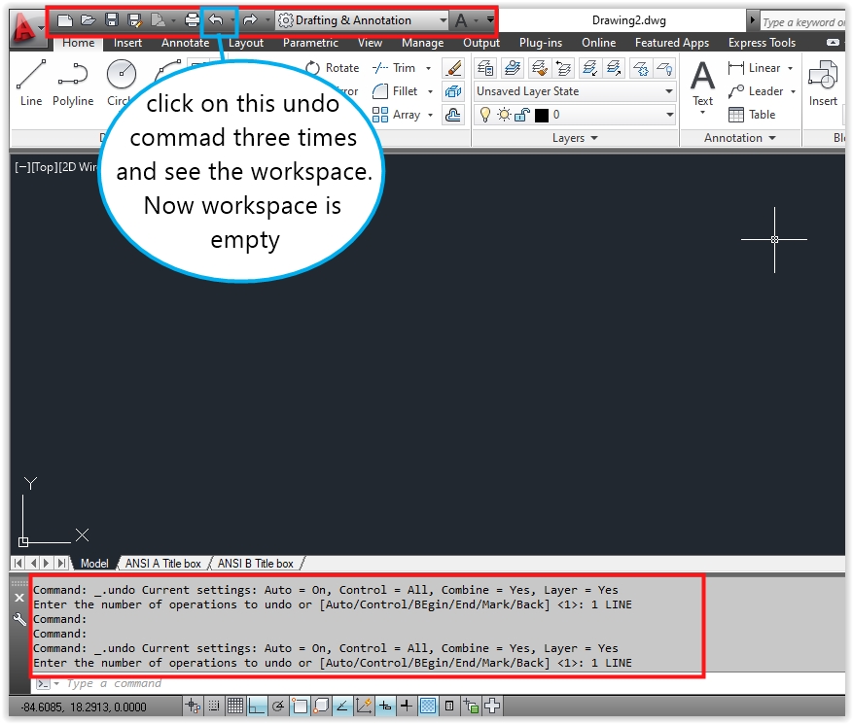This screenshot has width=853, height=724.
Task: Click the Layer Isolate icon
Action: (589, 68)
